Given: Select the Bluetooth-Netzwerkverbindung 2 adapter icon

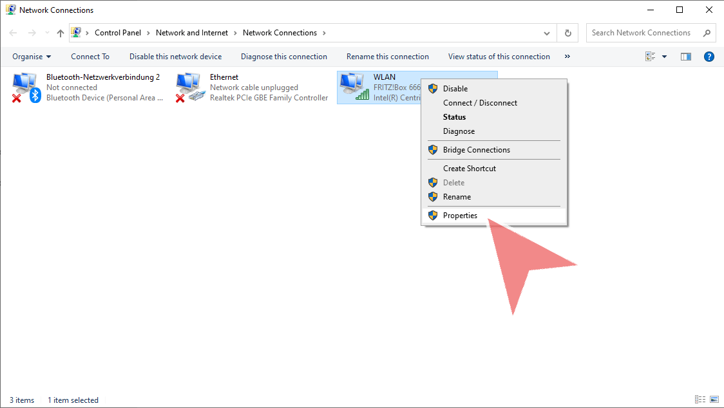Looking at the screenshot, I should click(x=26, y=88).
